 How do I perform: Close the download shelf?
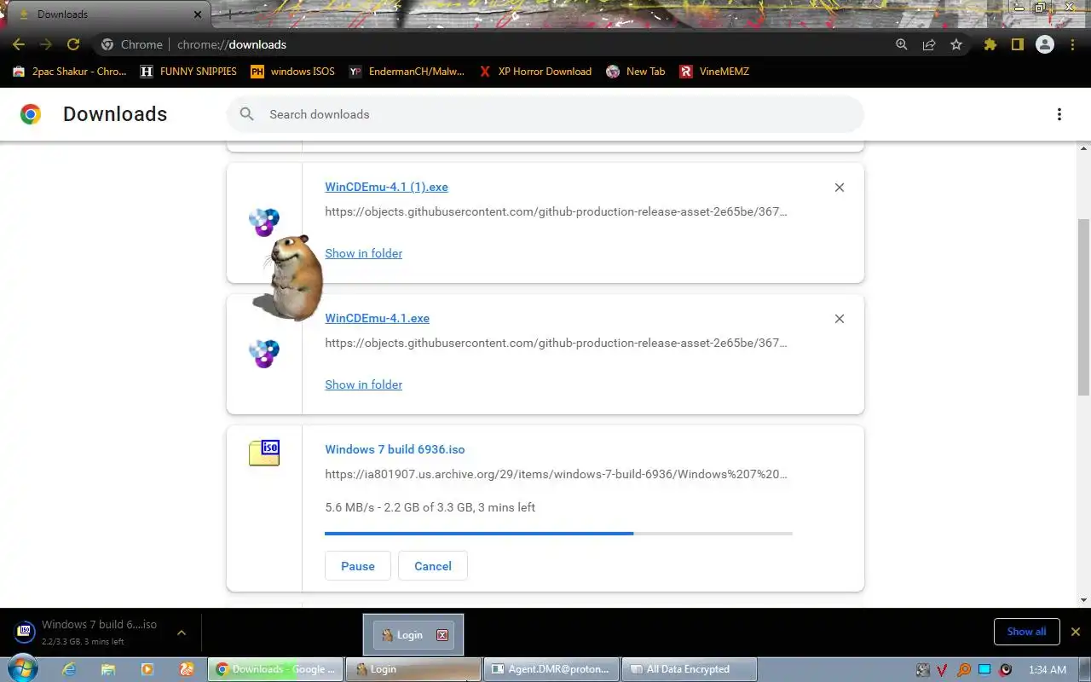[x=1076, y=632]
